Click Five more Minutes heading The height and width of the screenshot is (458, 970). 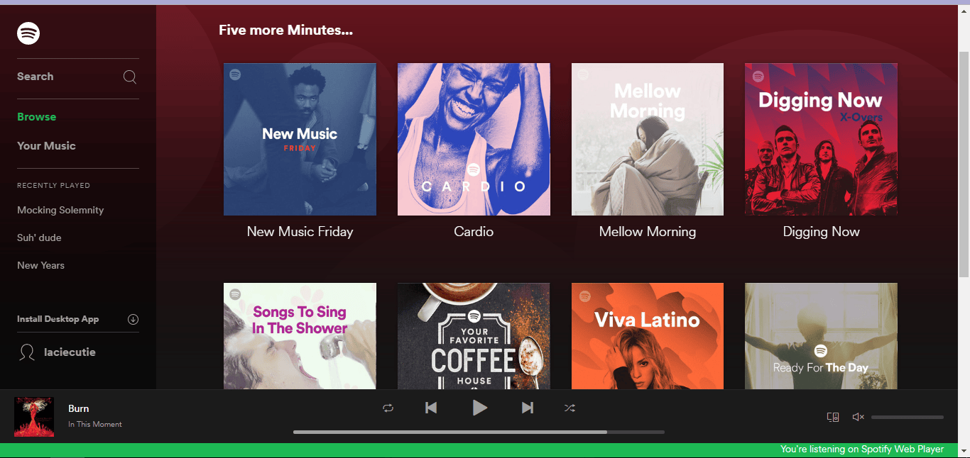click(285, 30)
